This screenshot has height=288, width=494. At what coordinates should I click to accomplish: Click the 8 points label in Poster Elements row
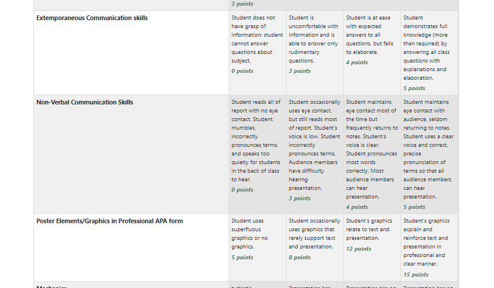pos(300,258)
